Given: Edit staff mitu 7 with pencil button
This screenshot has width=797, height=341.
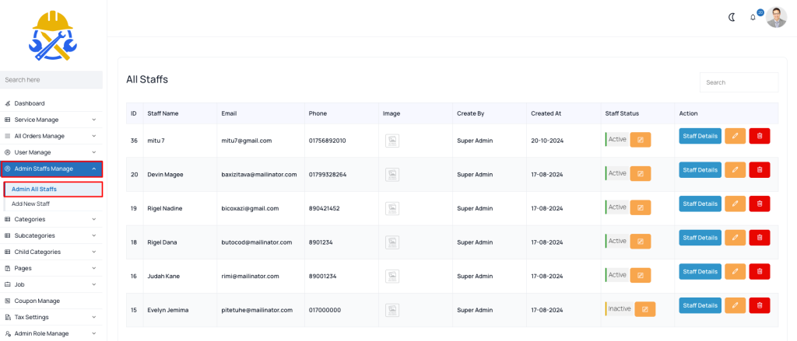Looking at the screenshot, I should click(735, 136).
